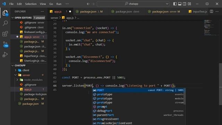Open the Customize Layout icon

point(189,4)
